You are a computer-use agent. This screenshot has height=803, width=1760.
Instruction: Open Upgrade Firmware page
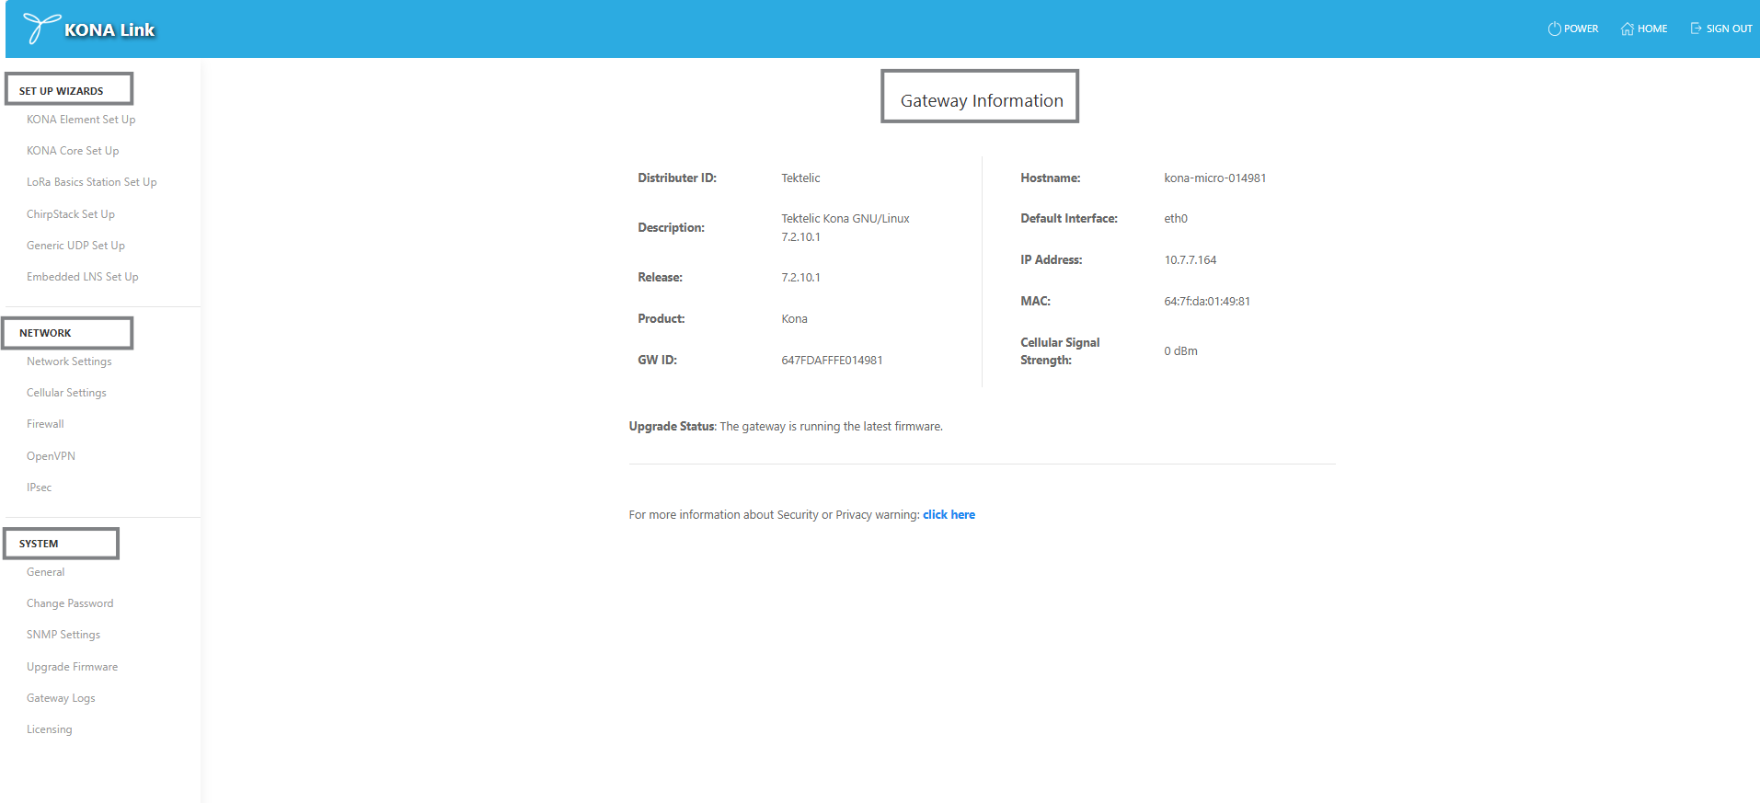[x=72, y=667]
